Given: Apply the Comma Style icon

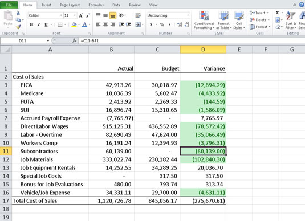Looking at the screenshot, I should (169, 24).
